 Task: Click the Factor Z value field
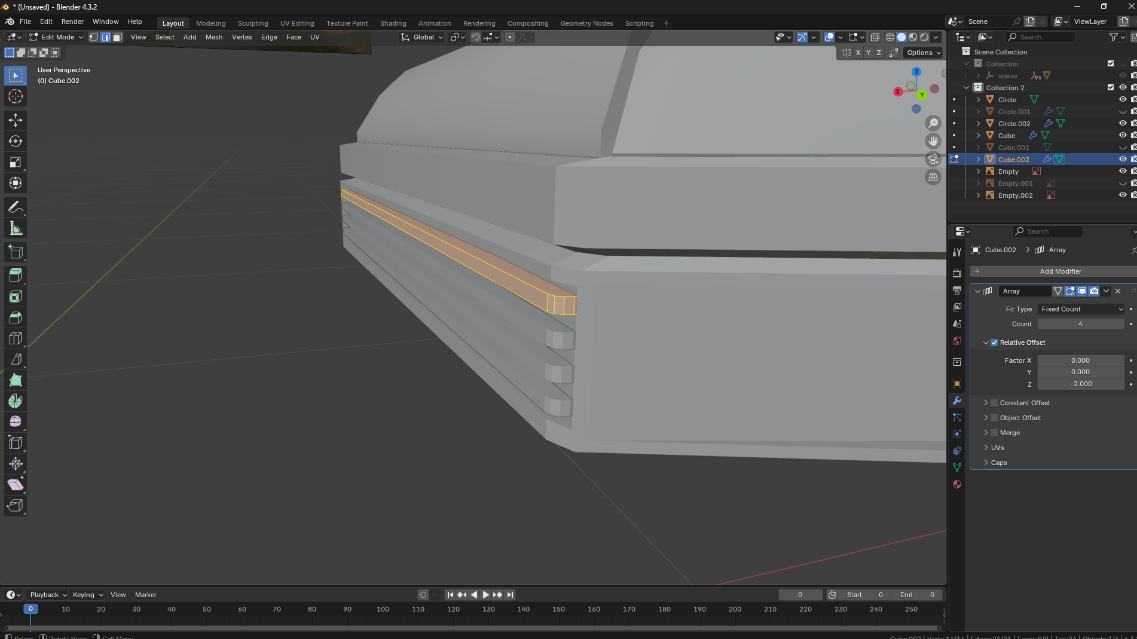1081,384
